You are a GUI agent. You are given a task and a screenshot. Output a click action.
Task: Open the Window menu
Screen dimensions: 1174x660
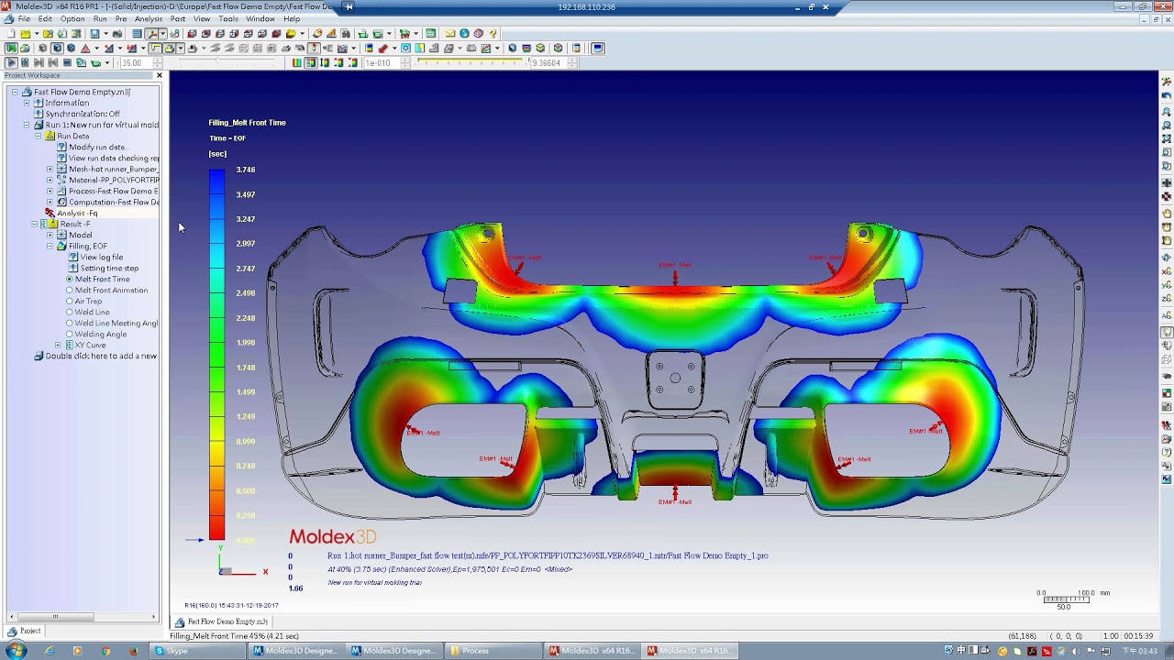(260, 18)
